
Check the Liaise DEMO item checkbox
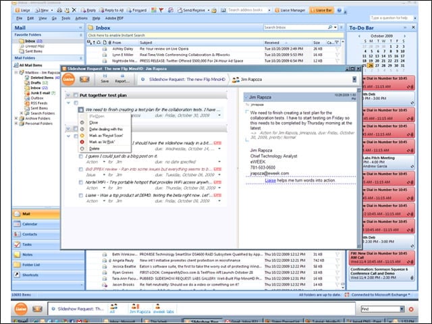tap(81, 195)
